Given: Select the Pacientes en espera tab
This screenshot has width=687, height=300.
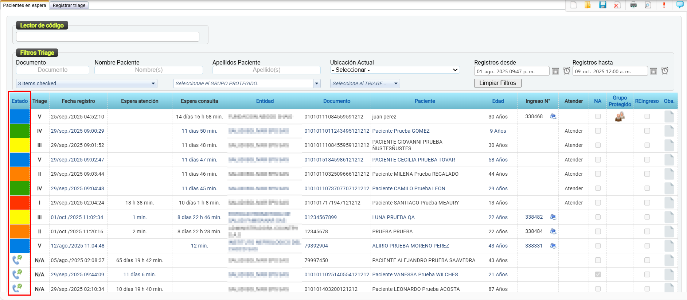Looking at the screenshot, I should [x=24, y=5].
